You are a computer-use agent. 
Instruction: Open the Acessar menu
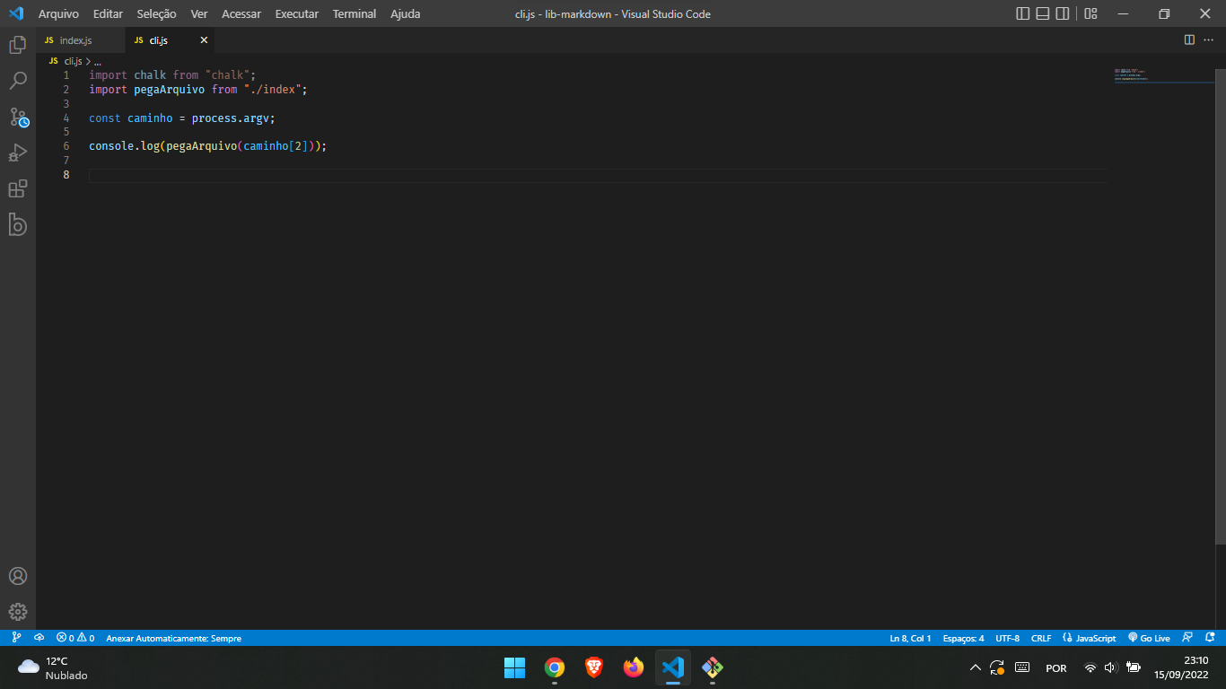tap(241, 13)
